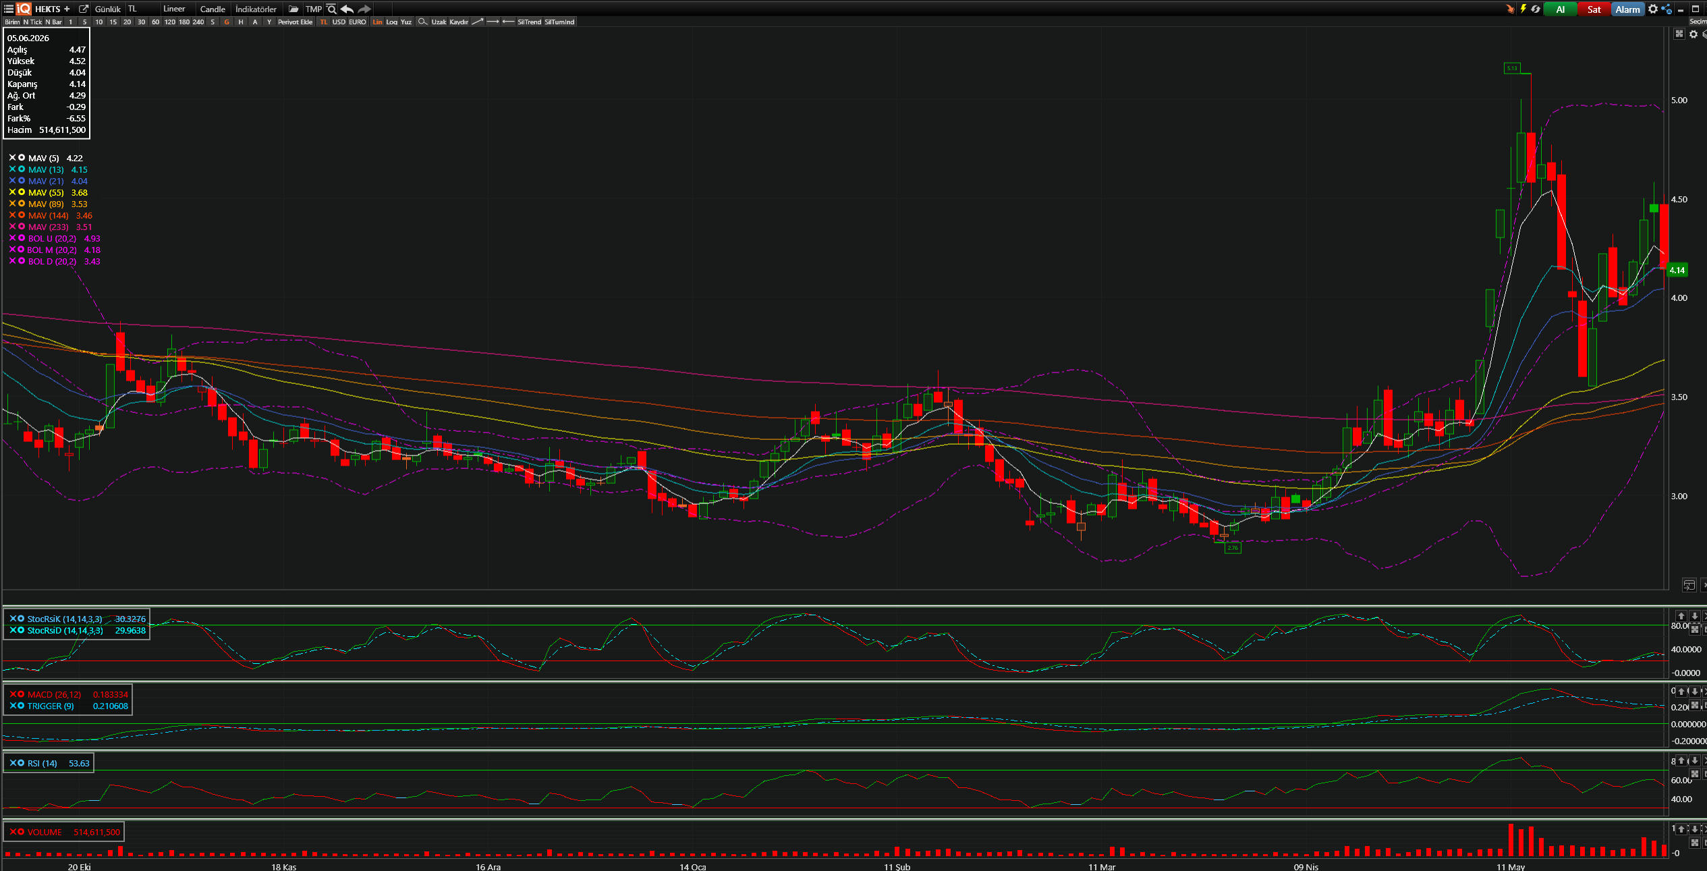The image size is (1707, 871).
Task: Move StocRSI panel down
Action: [x=1694, y=616]
